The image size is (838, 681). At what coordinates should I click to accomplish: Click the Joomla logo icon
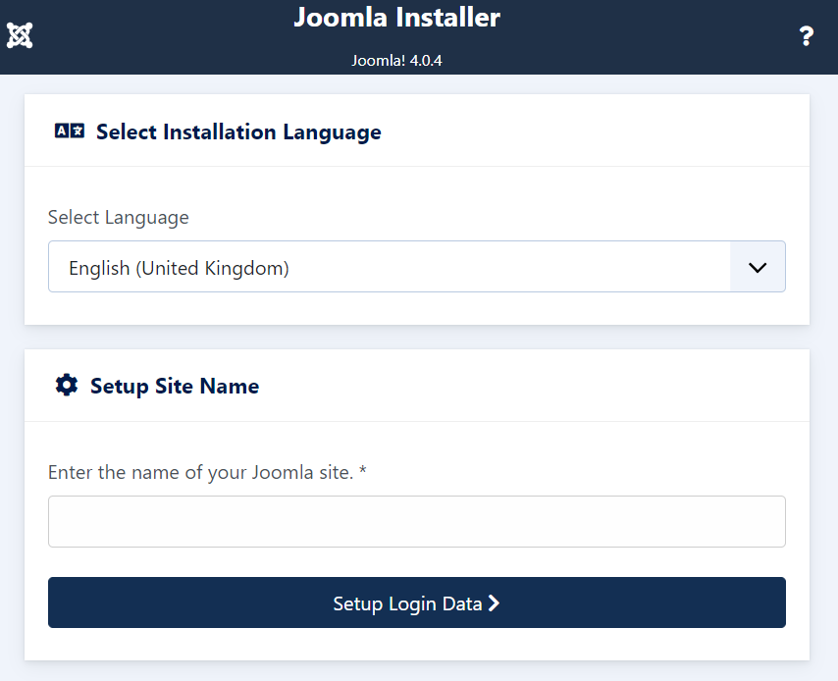pyautogui.click(x=20, y=35)
